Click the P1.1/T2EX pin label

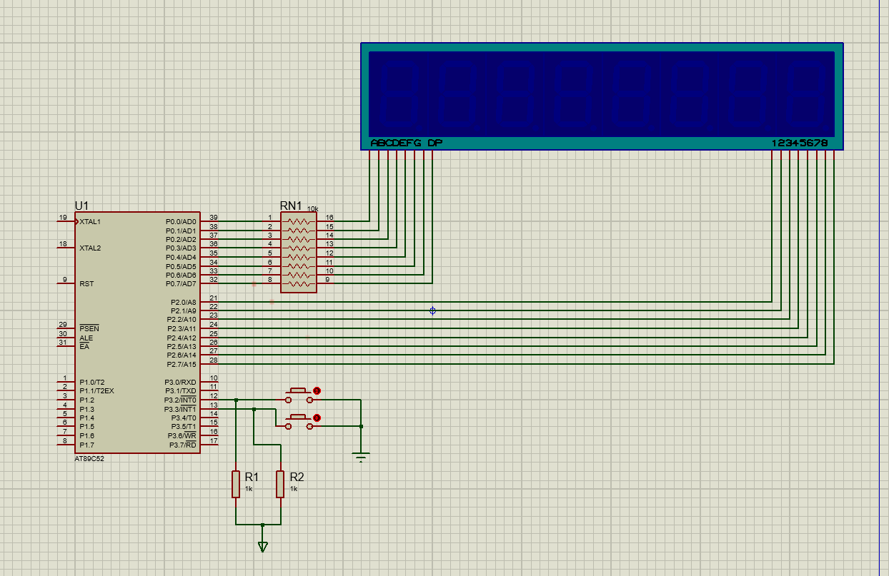pyautogui.click(x=96, y=391)
